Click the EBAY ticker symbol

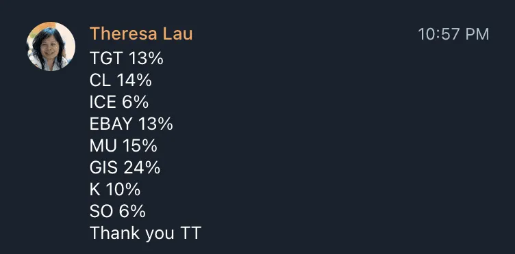[x=111, y=124]
